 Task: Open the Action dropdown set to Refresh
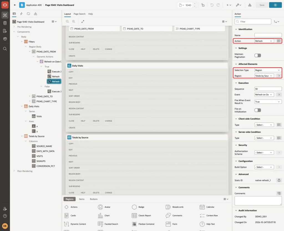coord(264,41)
